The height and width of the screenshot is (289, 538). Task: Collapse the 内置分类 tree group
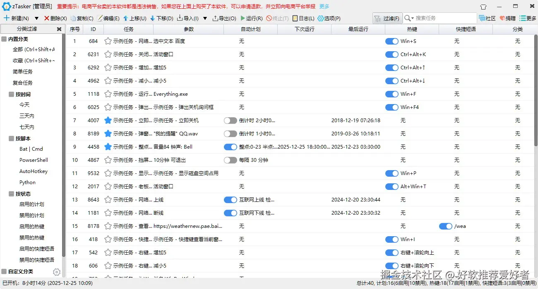[x=4, y=39]
